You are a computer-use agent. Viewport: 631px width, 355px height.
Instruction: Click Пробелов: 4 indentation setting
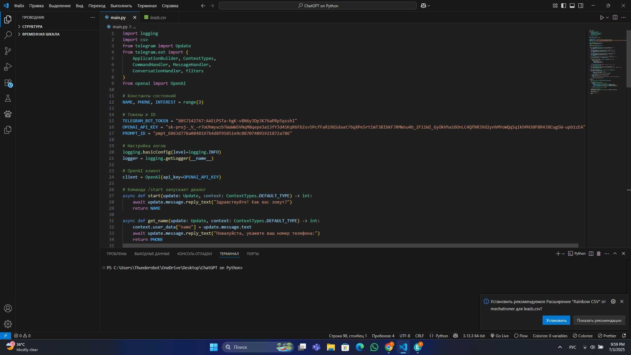pyautogui.click(x=383, y=336)
